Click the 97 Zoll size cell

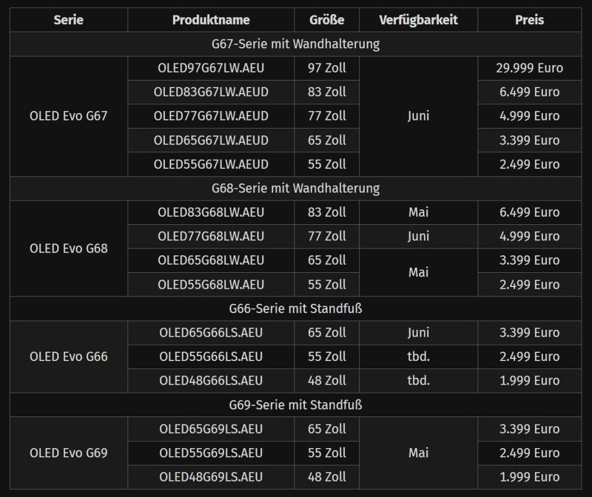point(326,68)
